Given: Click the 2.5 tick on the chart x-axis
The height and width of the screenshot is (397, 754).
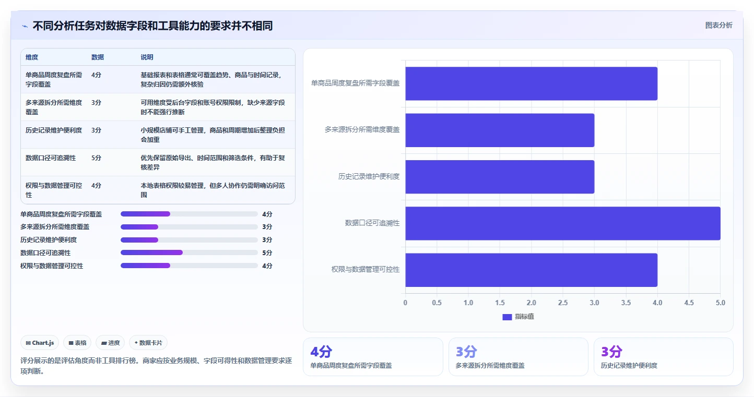Looking at the screenshot, I should pos(563,303).
